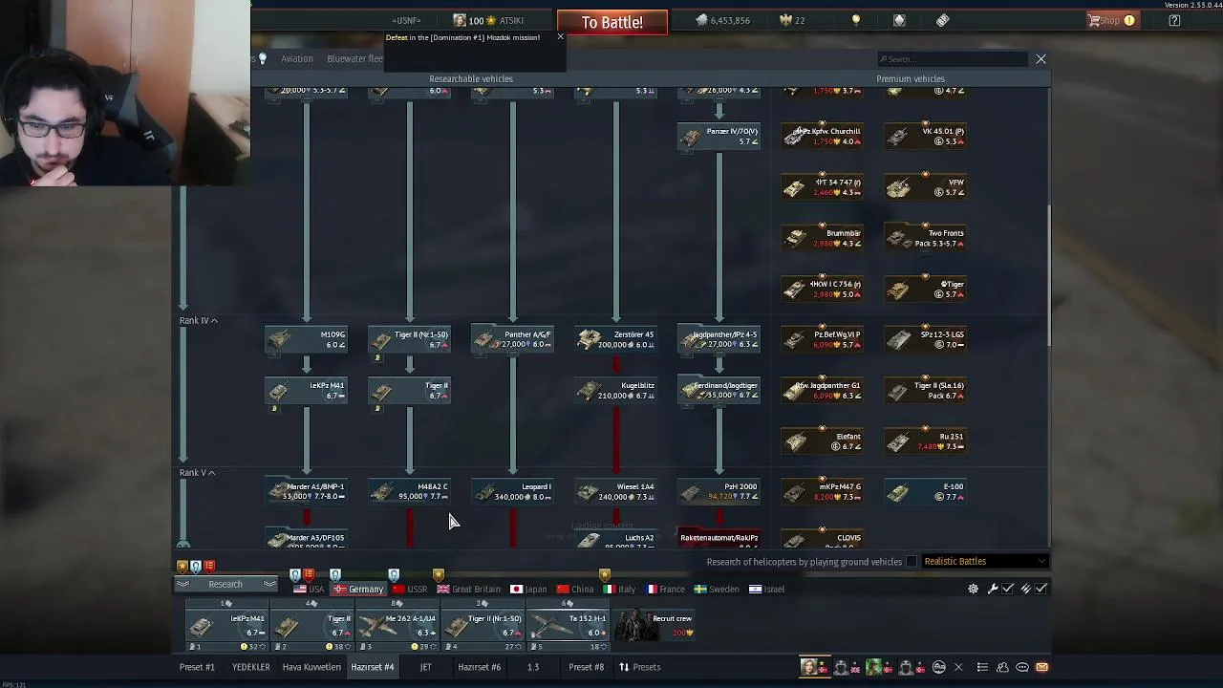
Task: Open the Realistic Battles mode dropdown
Action: pyautogui.click(x=984, y=562)
